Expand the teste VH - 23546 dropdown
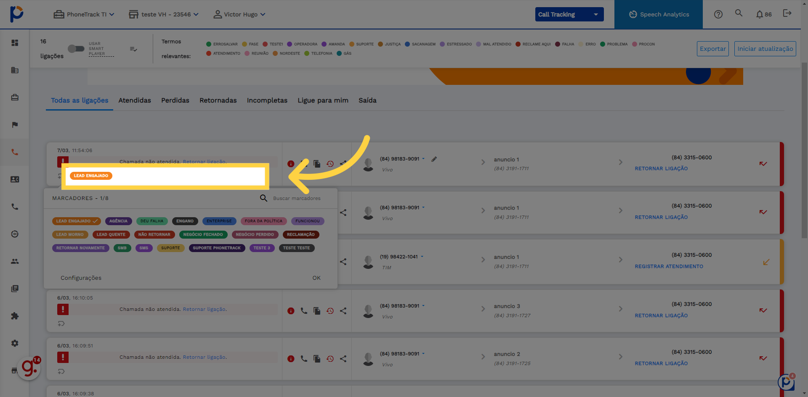808x397 pixels. [164, 14]
